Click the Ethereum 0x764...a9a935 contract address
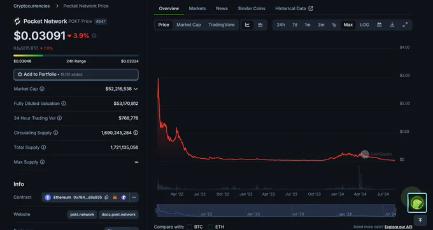 (78, 197)
